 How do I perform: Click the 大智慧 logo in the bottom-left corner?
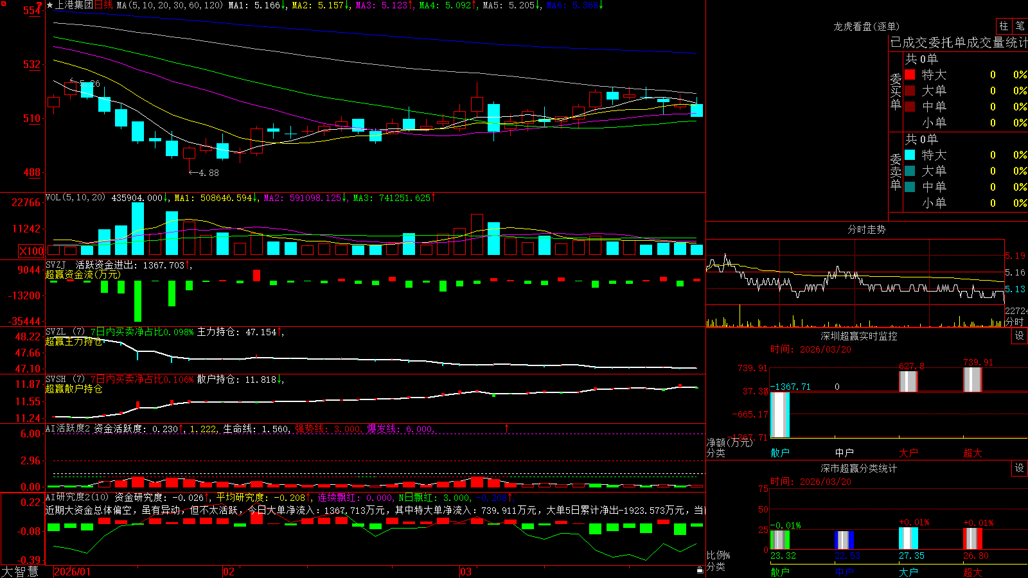click(20, 572)
